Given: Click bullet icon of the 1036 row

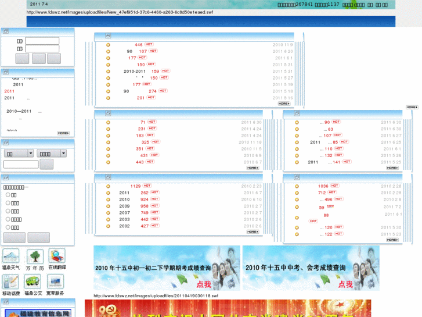Looking at the screenshot, I should [x=297, y=186].
